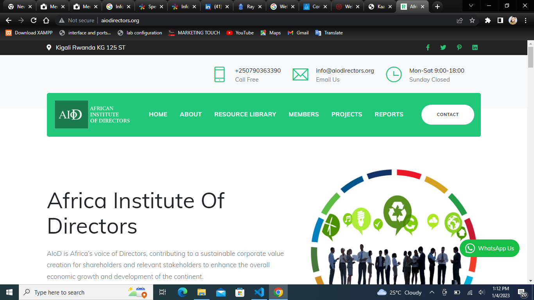Toggle the Chrome side panel
This screenshot has height=300, width=534.
coord(500,20)
